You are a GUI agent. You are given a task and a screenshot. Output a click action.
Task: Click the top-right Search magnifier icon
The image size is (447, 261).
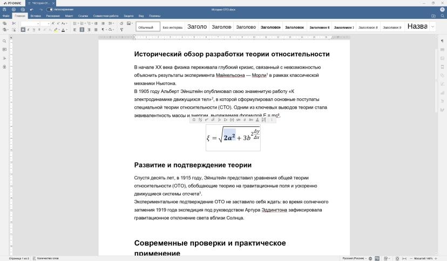443,16
